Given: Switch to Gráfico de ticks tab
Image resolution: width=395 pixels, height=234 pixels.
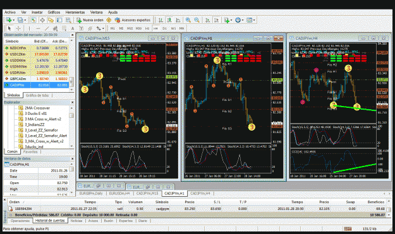Looking at the screenshot, I should point(37,95).
